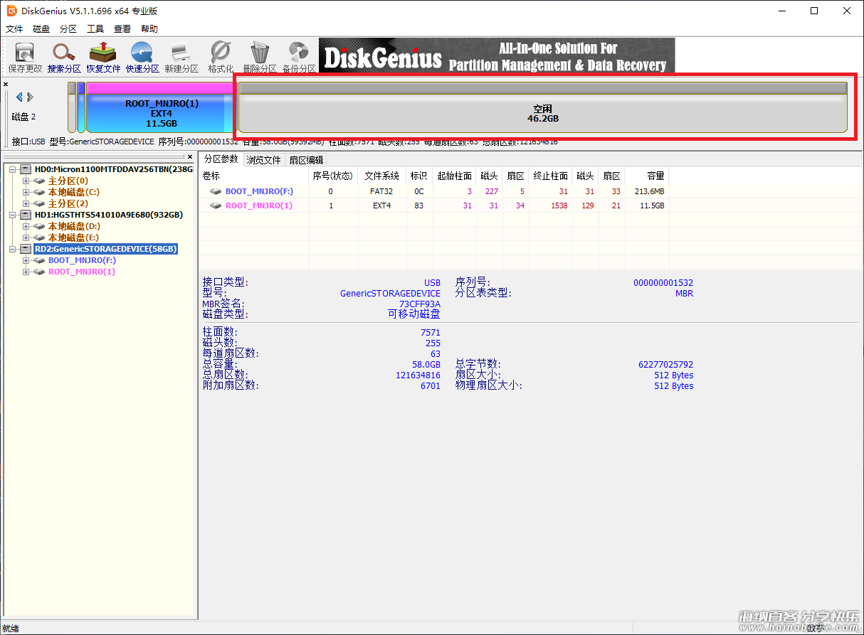This screenshot has height=635, width=864.
Task: Collapse the RD2 GenericSTORAGEDEVICE node
Action: [x=13, y=249]
